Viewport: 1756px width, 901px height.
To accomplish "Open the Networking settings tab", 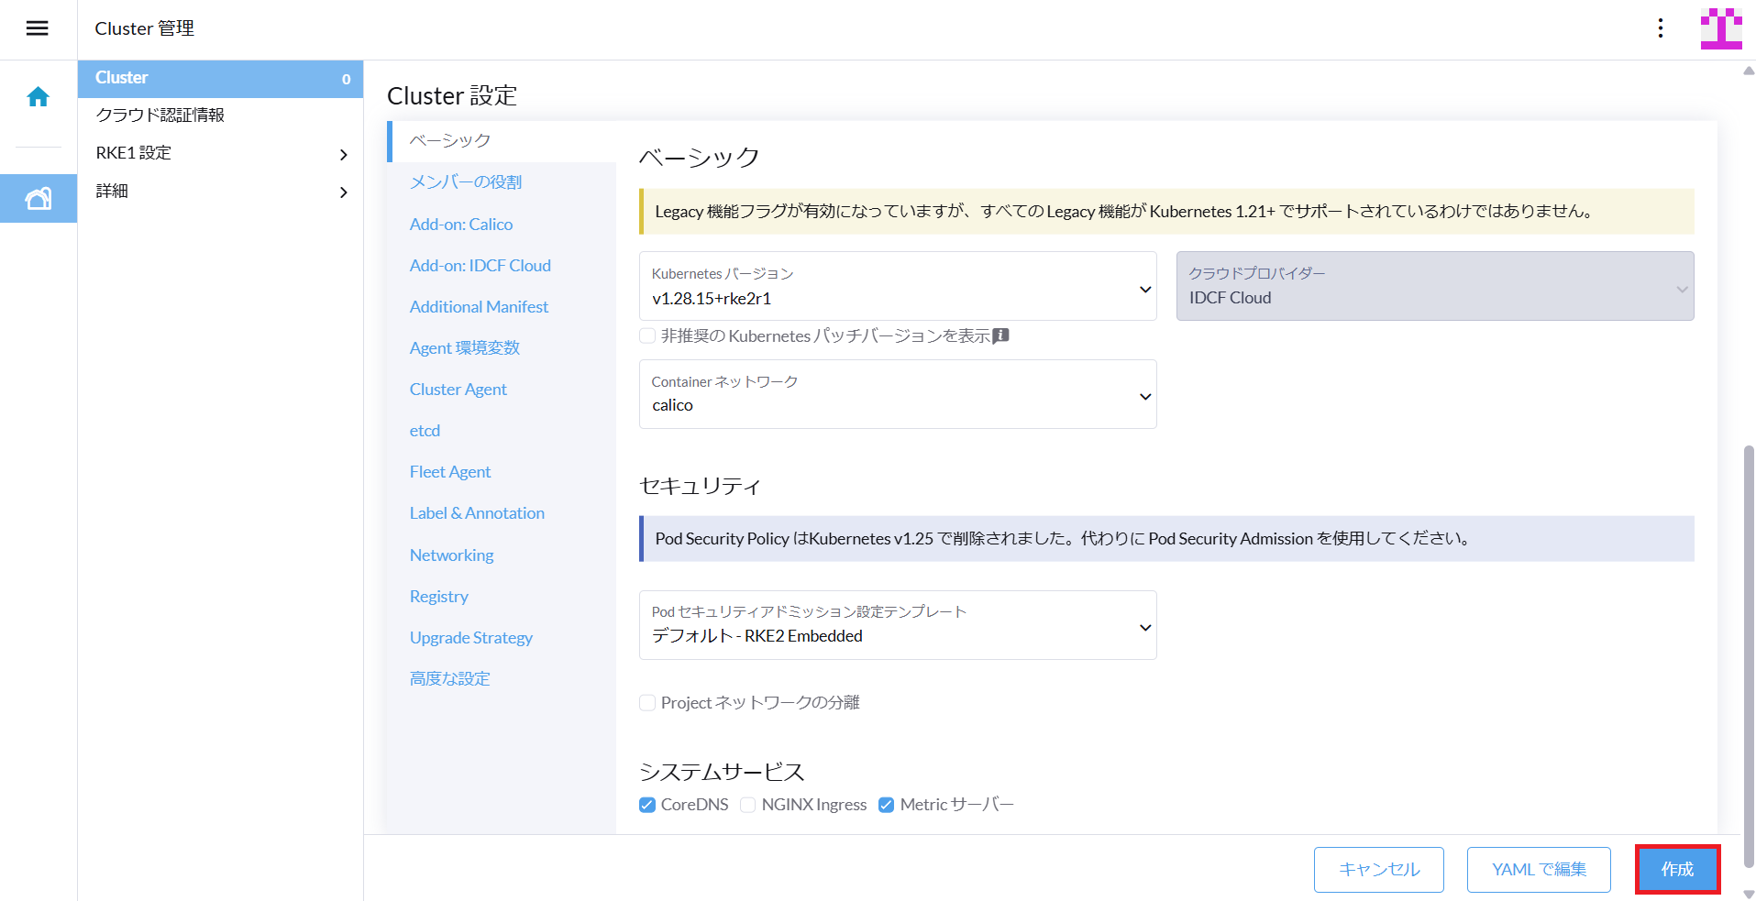I will tap(451, 555).
